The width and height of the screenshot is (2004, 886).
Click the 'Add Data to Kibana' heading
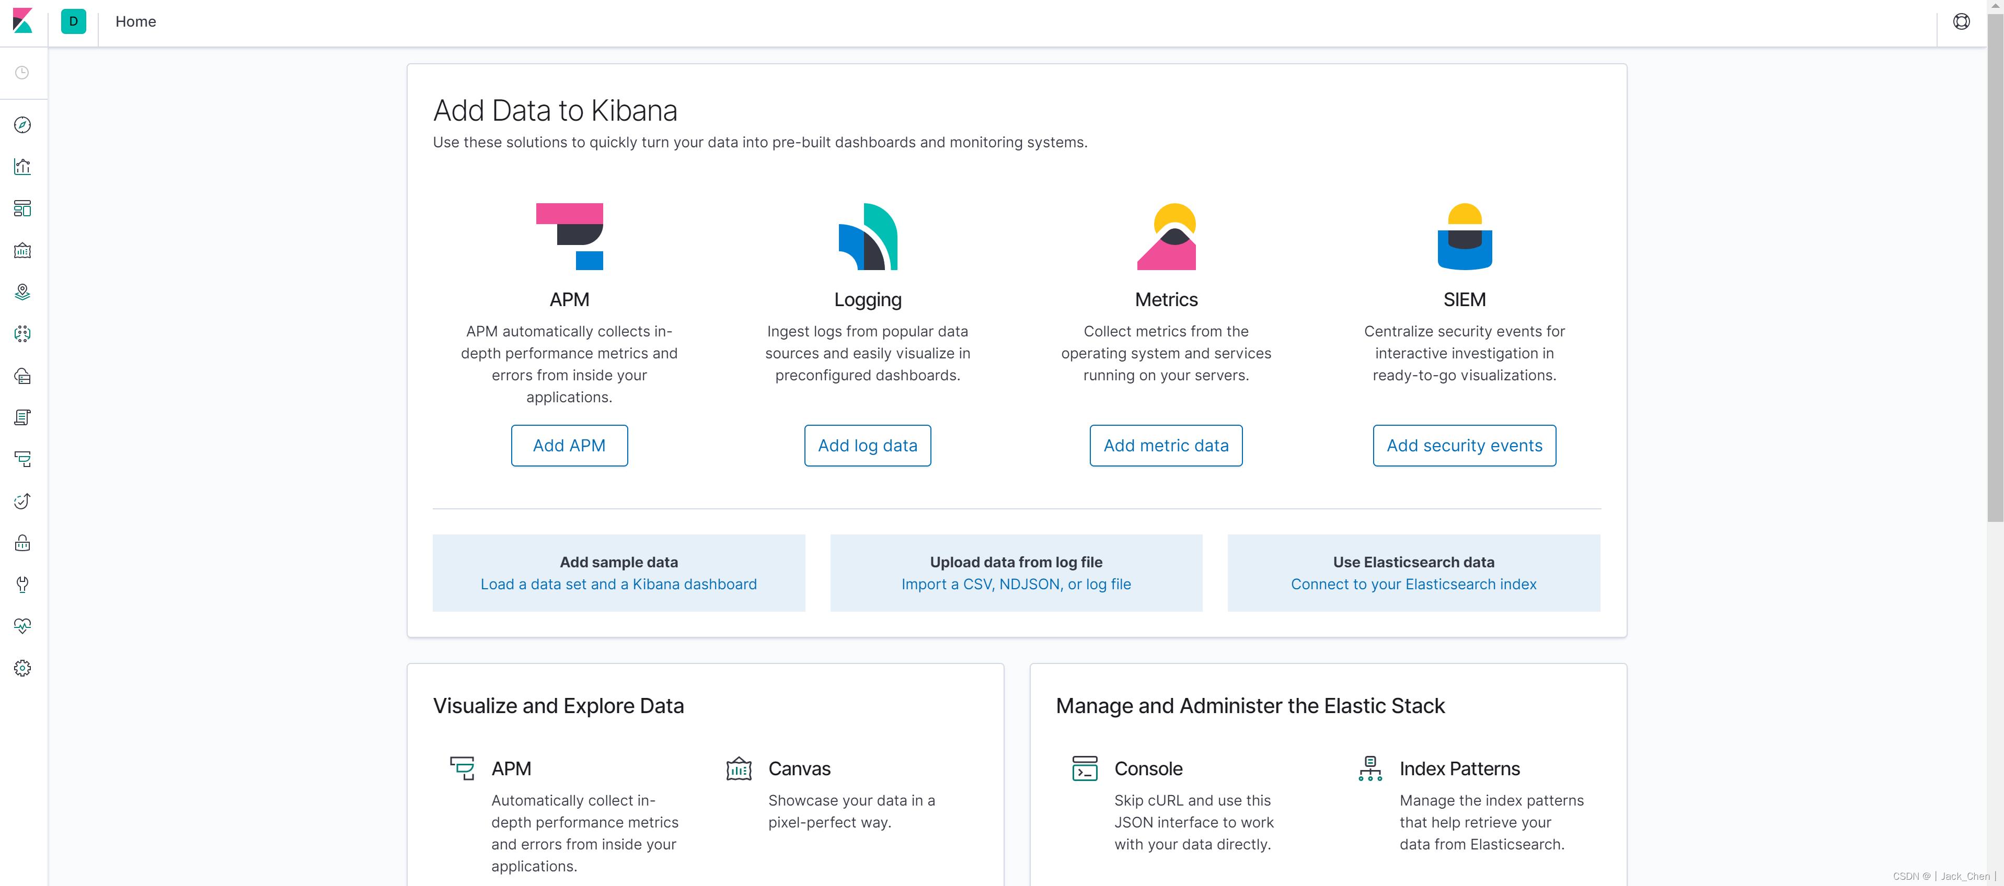click(x=555, y=111)
